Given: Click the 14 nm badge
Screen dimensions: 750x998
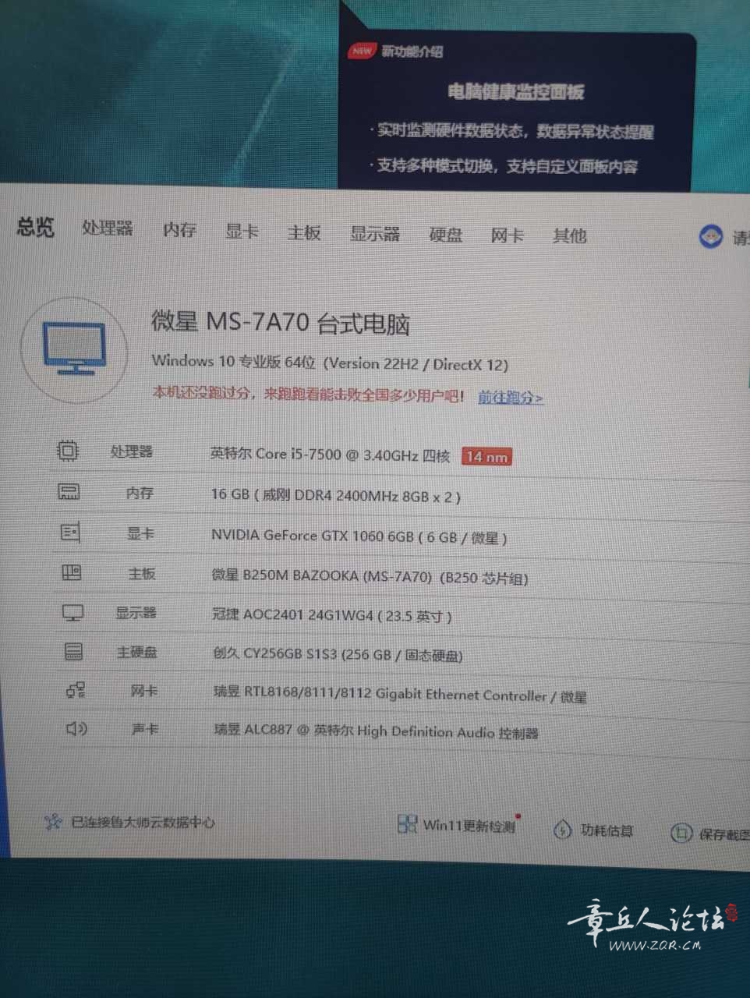Looking at the screenshot, I should click(x=486, y=456).
